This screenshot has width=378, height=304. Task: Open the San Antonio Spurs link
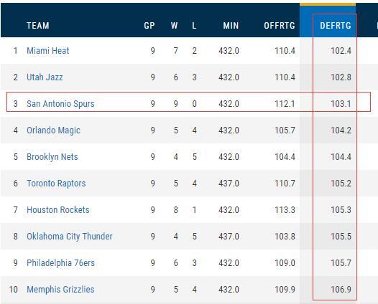point(60,104)
